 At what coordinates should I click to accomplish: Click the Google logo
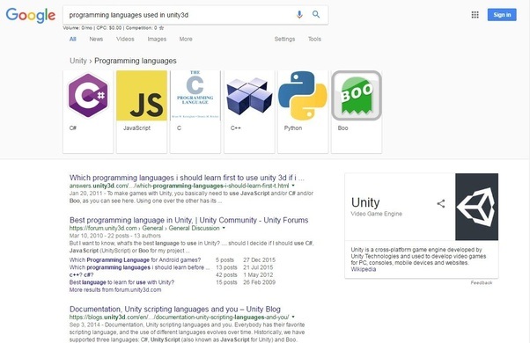pos(31,16)
